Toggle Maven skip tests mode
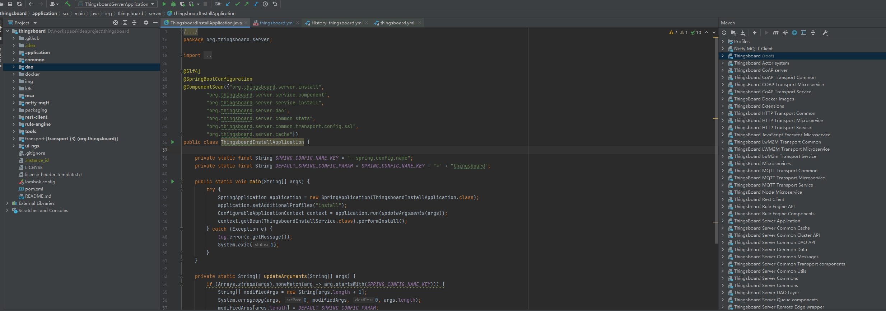The width and height of the screenshot is (886, 311). click(794, 33)
